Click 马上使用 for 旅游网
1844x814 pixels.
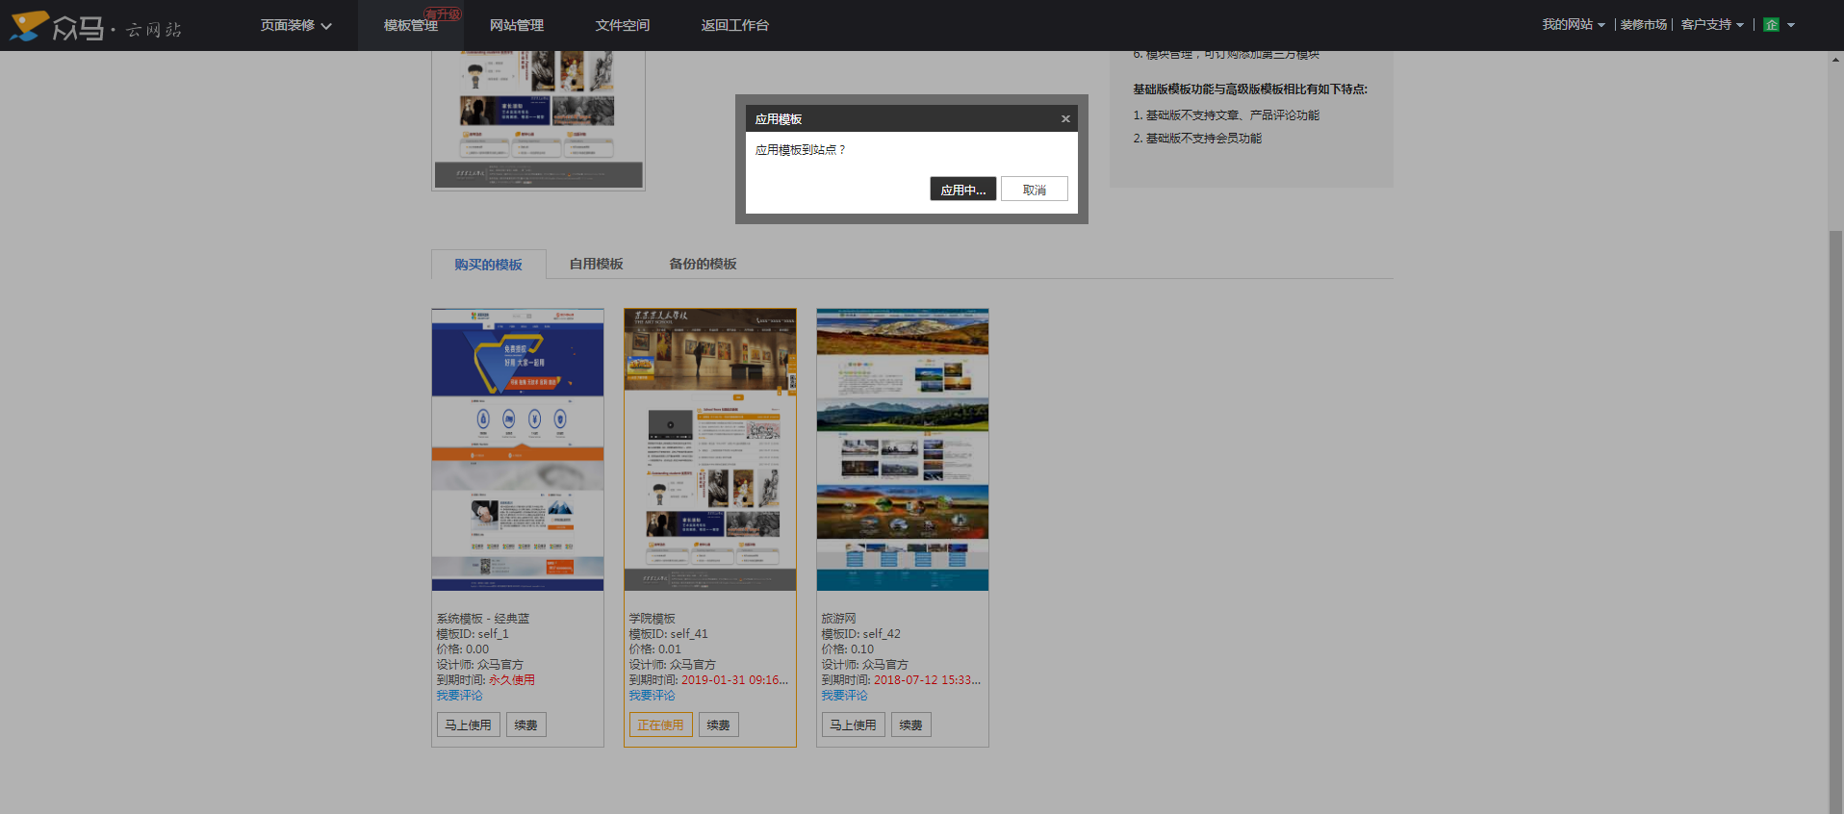pos(854,725)
